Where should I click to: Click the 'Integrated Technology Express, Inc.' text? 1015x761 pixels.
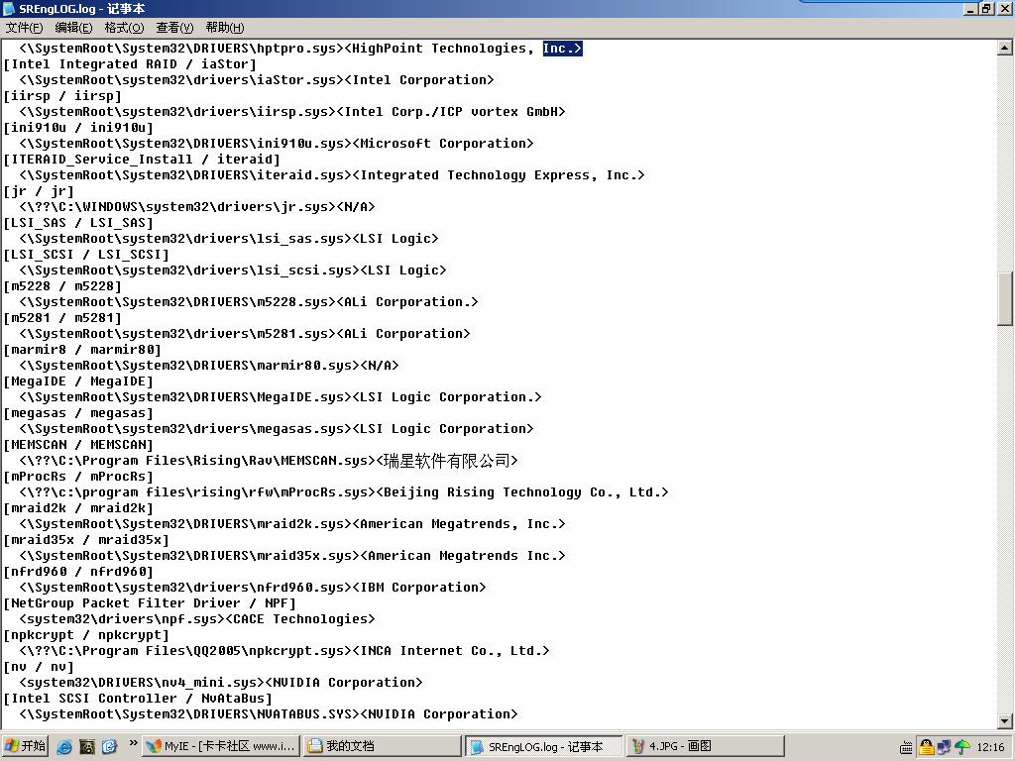(x=499, y=175)
